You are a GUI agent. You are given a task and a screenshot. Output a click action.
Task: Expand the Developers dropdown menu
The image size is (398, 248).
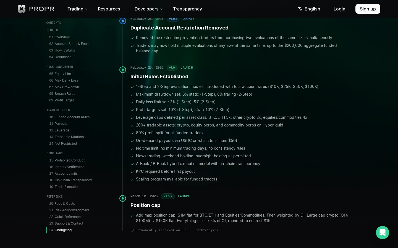(149, 9)
